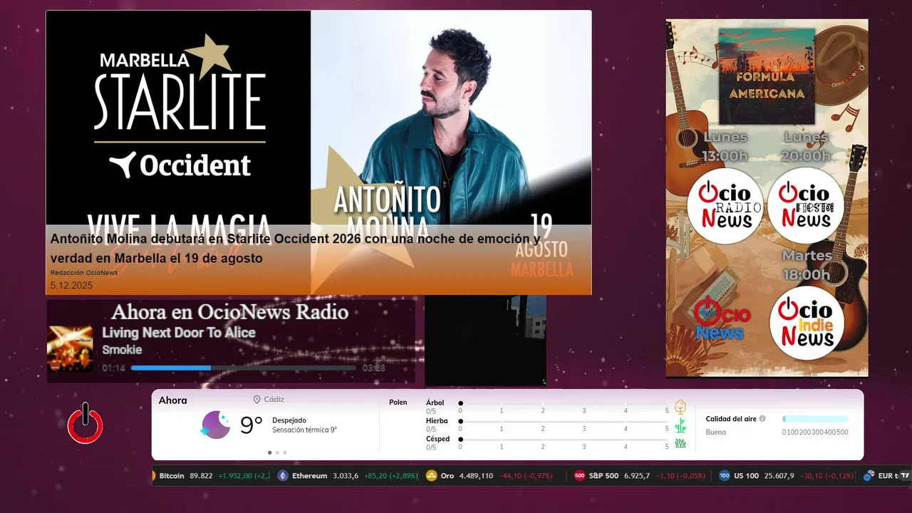This screenshot has height=513, width=912.
Task: Click the Cádiz location pin icon
Action: point(256,400)
